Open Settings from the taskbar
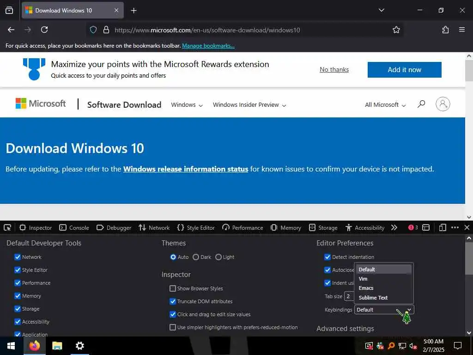473x355 pixels. point(79,346)
